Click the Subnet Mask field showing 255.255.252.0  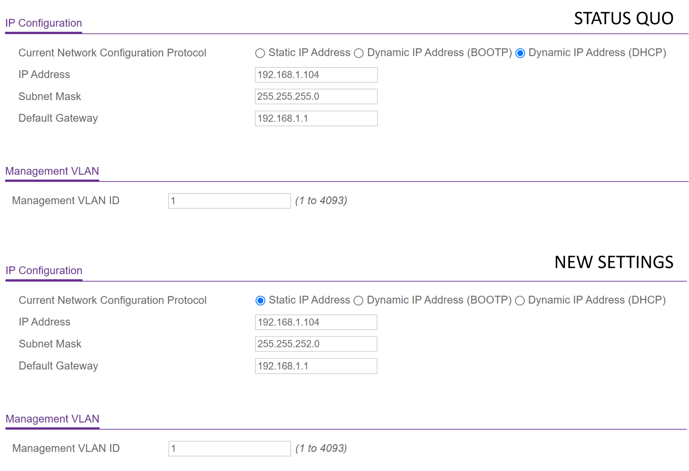[x=316, y=344]
